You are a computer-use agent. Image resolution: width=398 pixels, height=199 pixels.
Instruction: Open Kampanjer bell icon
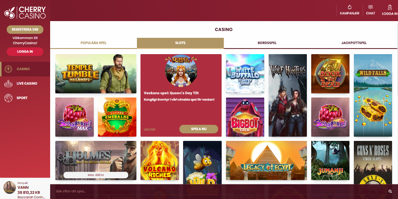click(349, 7)
